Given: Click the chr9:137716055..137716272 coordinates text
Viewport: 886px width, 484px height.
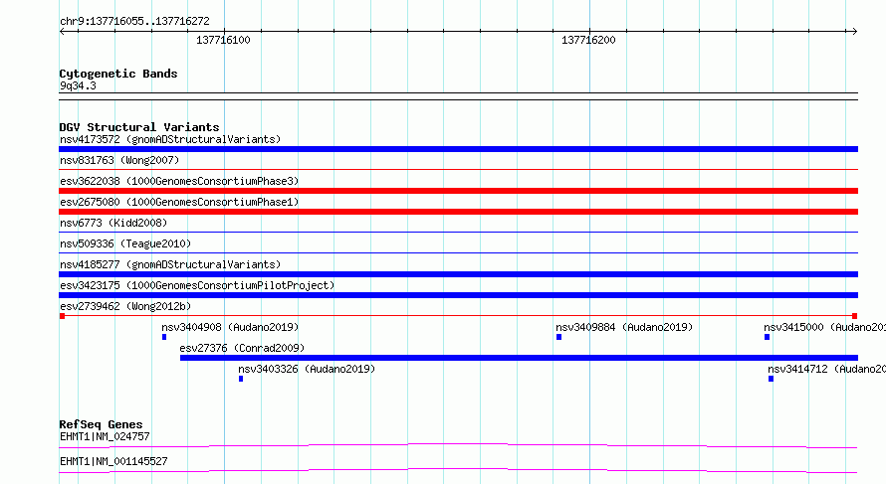Looking at the screenshot, I should [x=134, y=21].
